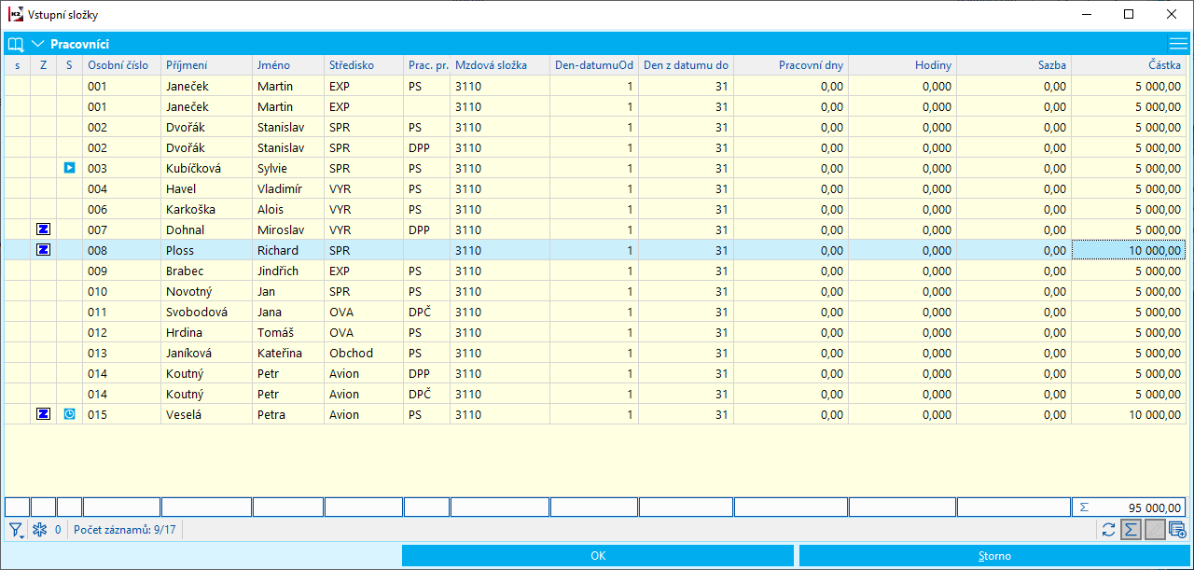Click the Mzdová složka column header
The image size is (1194, 570).
(x=500, y=65)
